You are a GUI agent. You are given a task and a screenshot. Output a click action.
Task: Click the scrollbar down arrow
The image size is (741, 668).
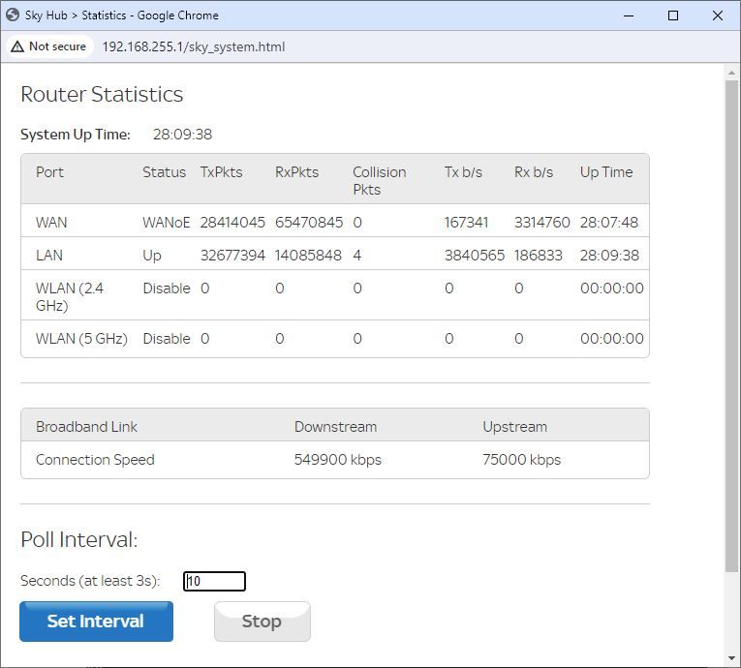click(x=732, y=660)
